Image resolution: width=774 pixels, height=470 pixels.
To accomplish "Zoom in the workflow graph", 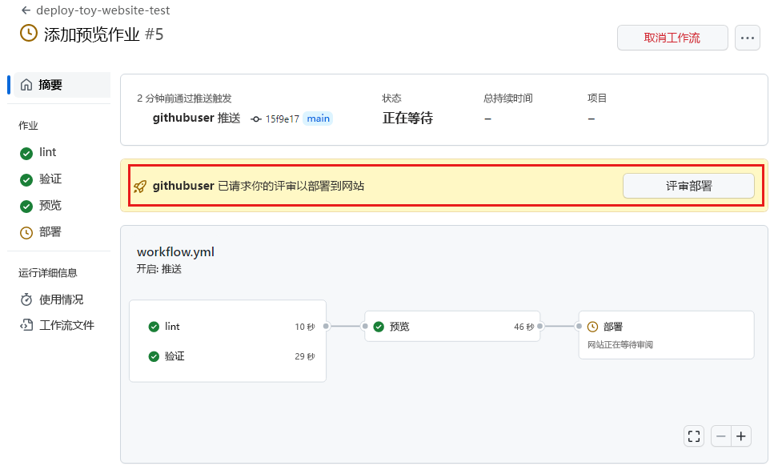I will (x=741, y=436).
